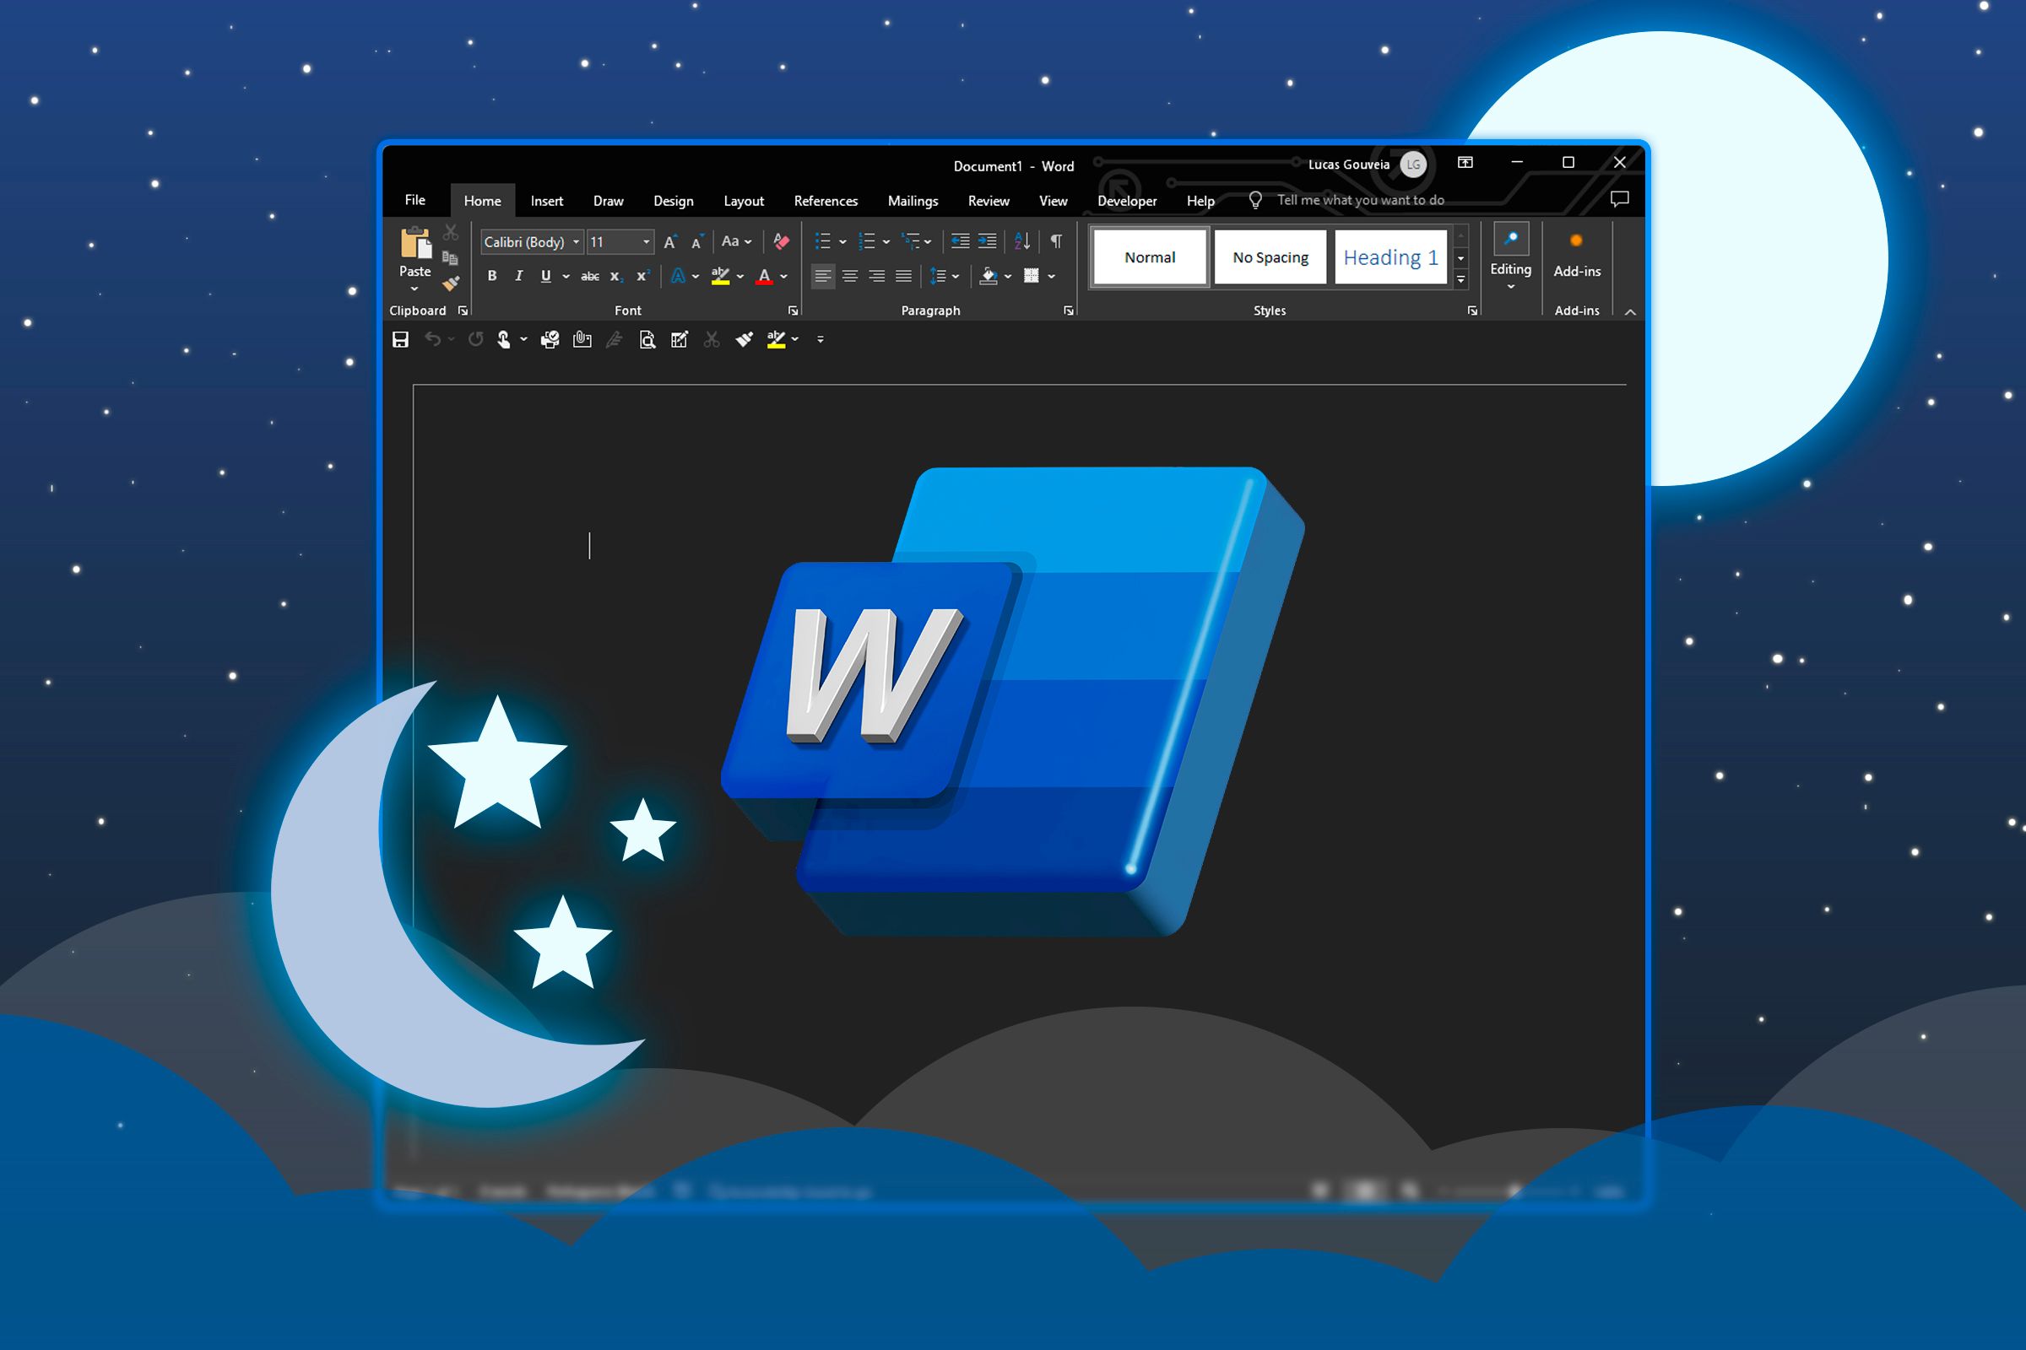This screenshot has width=2026, height=1350.
Task: Open the Clipboard pane launcher
Action: (x=463, y=310)
